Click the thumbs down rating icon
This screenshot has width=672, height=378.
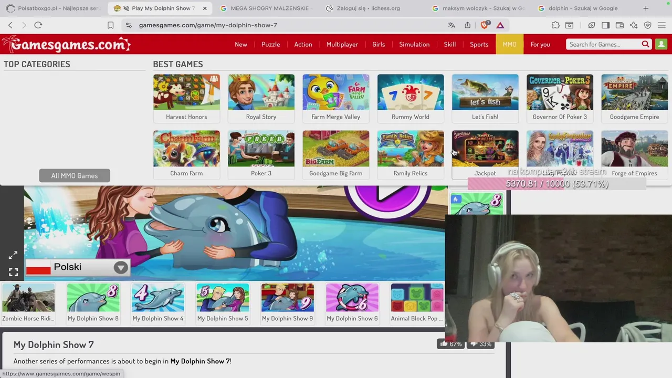coord(474,344)
